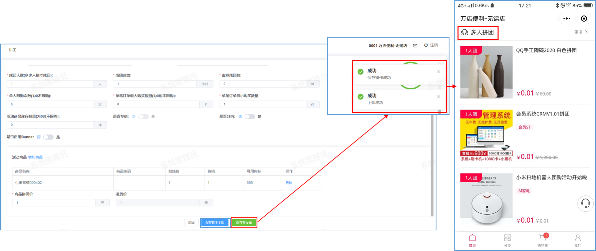
Task: Focus the 成团人数 input field
Action: [x=50, y=84]
